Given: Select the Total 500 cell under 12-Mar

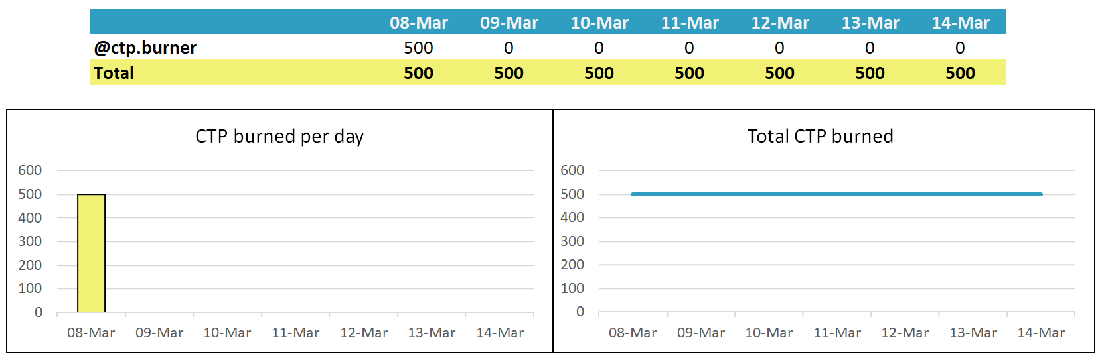Looking at the screenshot, I should (x=780, y=73).
